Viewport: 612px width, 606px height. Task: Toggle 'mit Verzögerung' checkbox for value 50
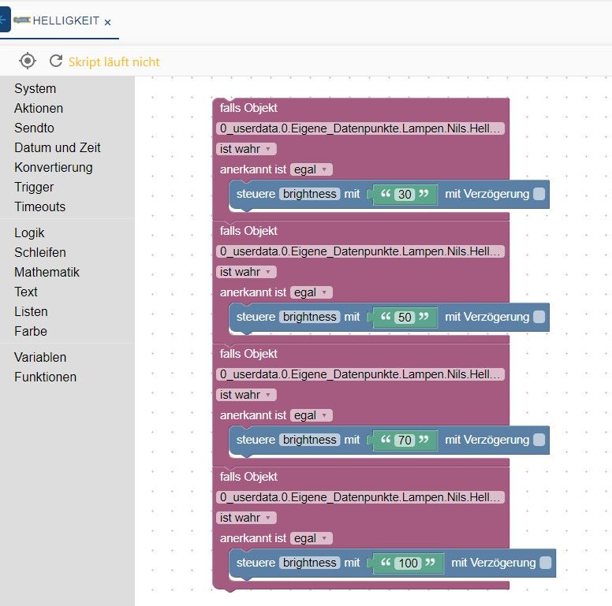click(539, 317)
